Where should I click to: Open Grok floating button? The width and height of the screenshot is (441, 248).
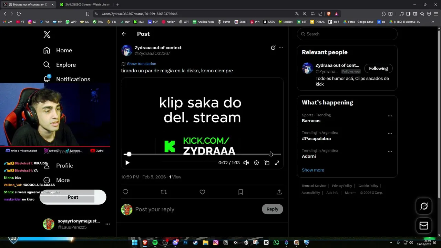pyautogui.click(x=424, y=206)
